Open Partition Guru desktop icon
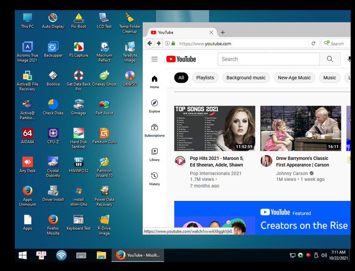The width and height of the screenshot is (355, 271). (x=104, y=136)
